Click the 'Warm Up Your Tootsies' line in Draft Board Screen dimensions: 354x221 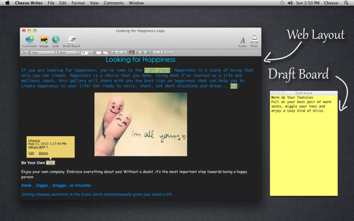[x=292, y=97]
